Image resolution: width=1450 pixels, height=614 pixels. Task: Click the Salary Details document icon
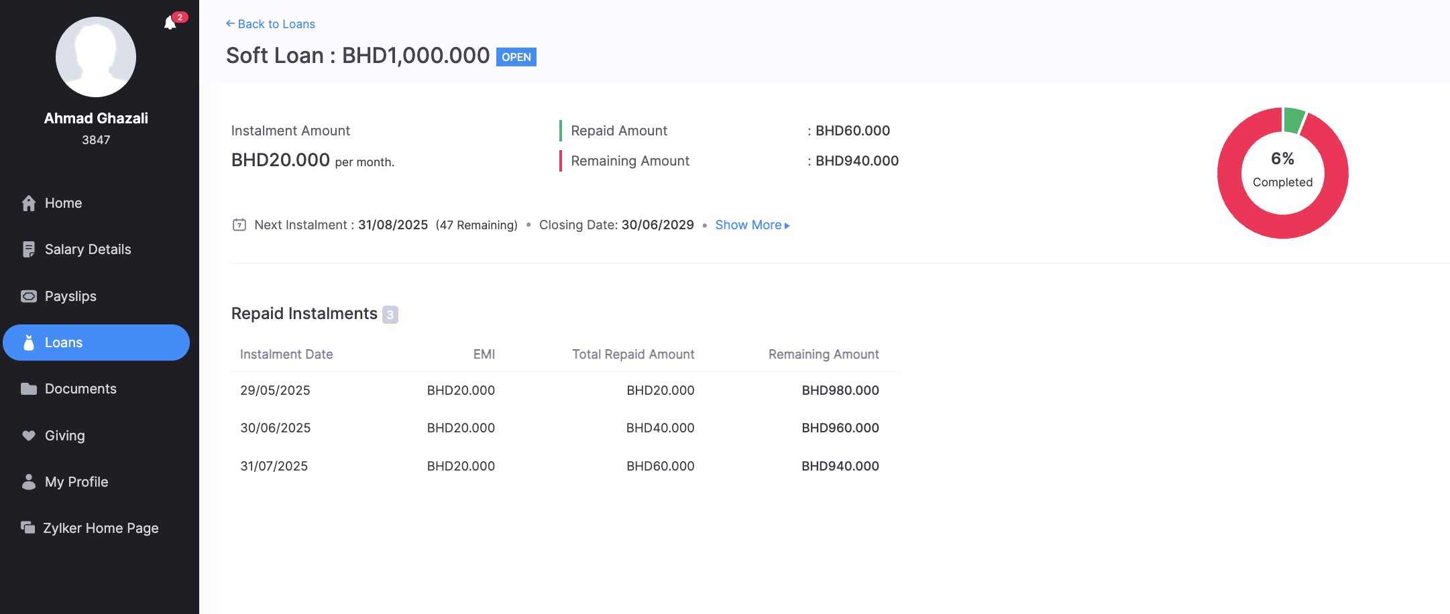[29, 249]
